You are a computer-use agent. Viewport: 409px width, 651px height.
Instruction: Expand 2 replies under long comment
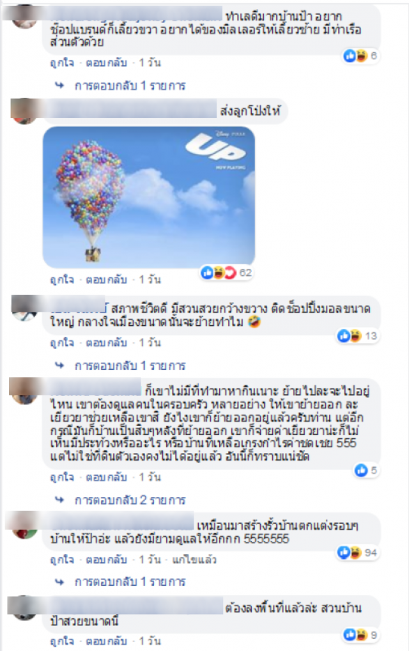point(130,500)
